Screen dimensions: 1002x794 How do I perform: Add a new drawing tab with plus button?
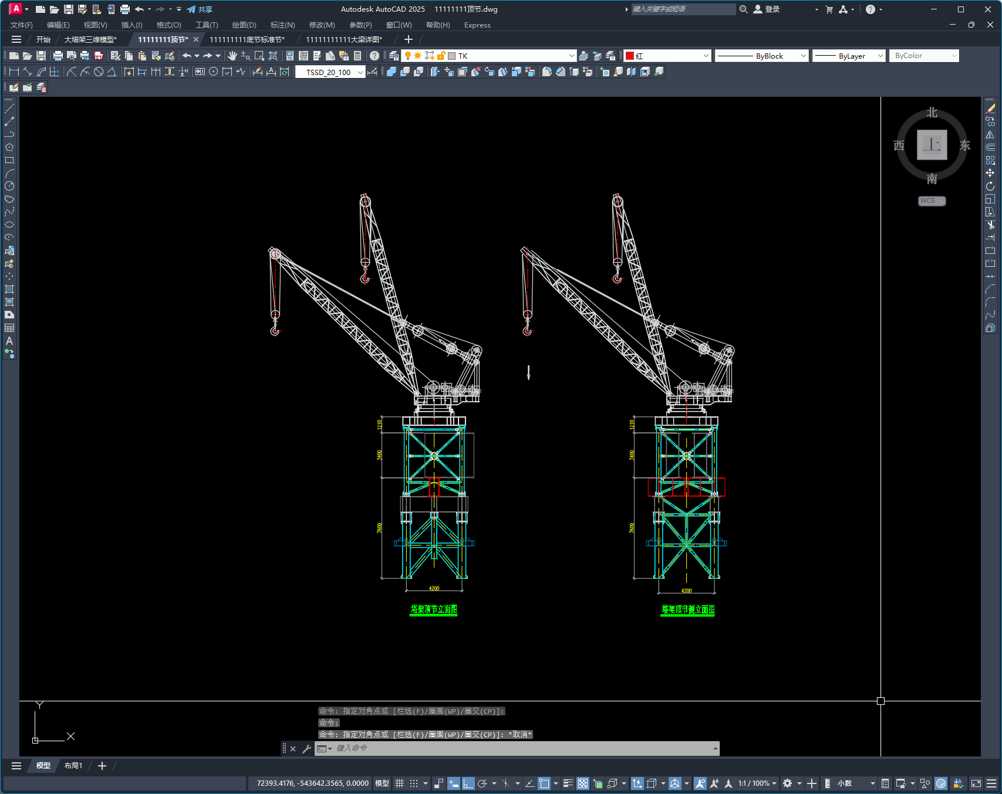coord(409,39)
